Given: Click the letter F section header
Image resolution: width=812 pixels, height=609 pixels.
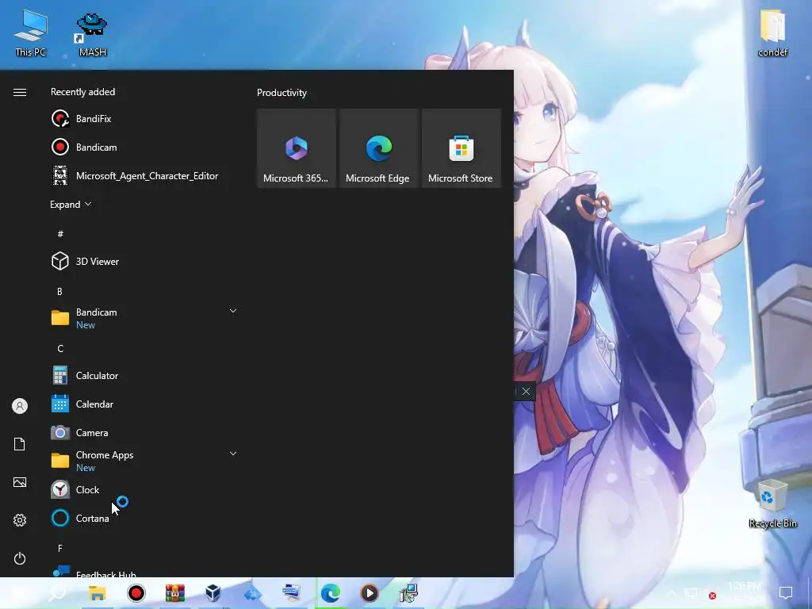Looking at the screenshot, I should (60, 548).
